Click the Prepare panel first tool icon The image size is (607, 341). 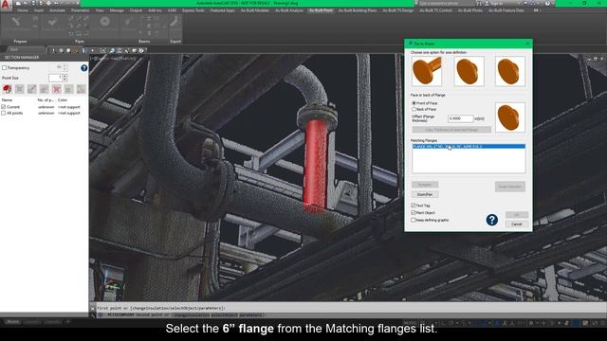coord(15,23)
